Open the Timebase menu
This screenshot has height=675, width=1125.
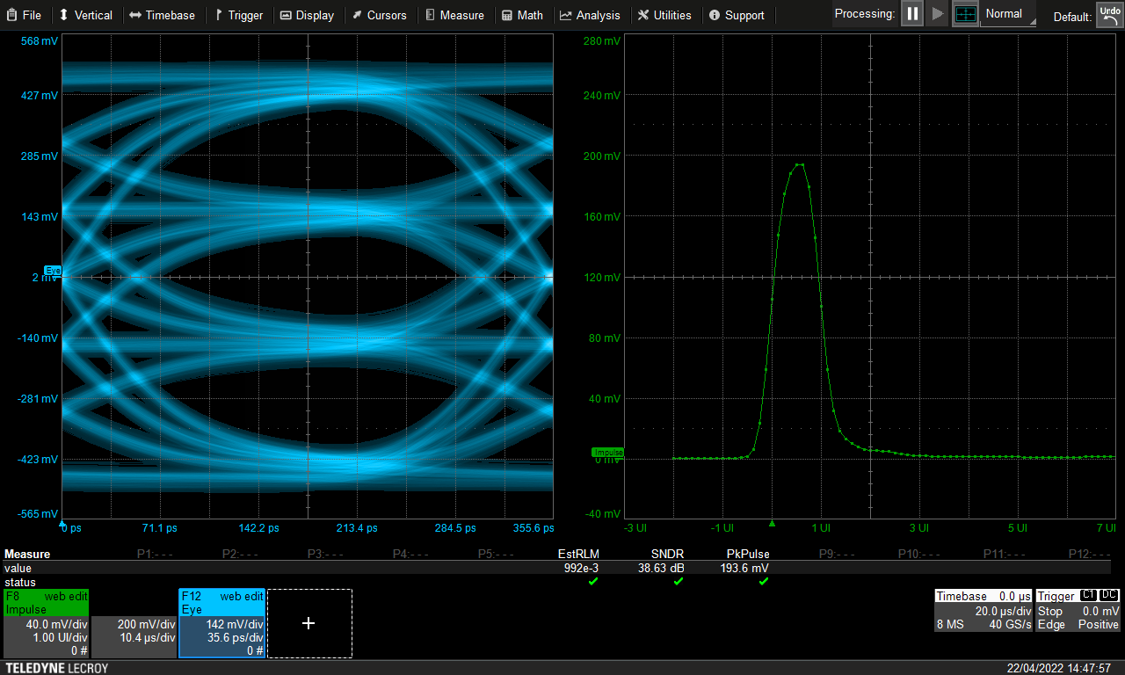point(162,15)
